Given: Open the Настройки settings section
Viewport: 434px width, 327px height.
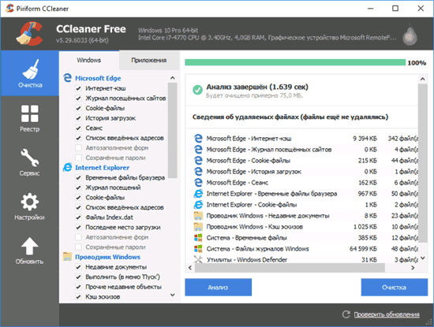Looking at the screenshot, I should tap(30, 206).
